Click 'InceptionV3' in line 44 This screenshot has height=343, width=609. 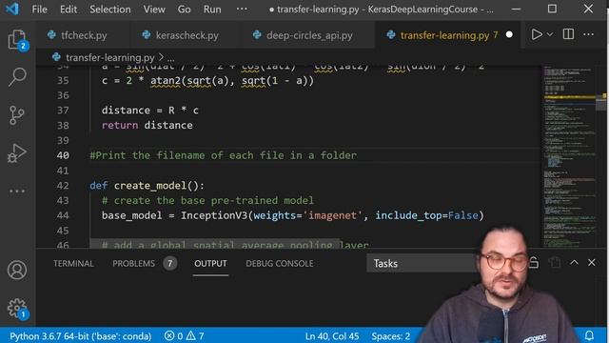tap(213, 215)
